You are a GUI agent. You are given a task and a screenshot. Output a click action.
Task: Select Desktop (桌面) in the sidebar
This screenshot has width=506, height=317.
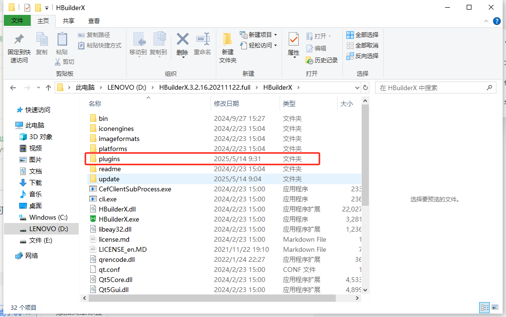[31, 206]
